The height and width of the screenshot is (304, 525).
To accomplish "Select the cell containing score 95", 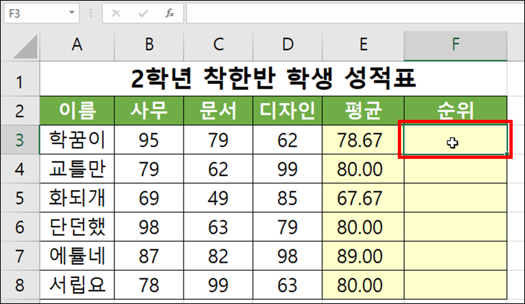I will coord(149,140).
